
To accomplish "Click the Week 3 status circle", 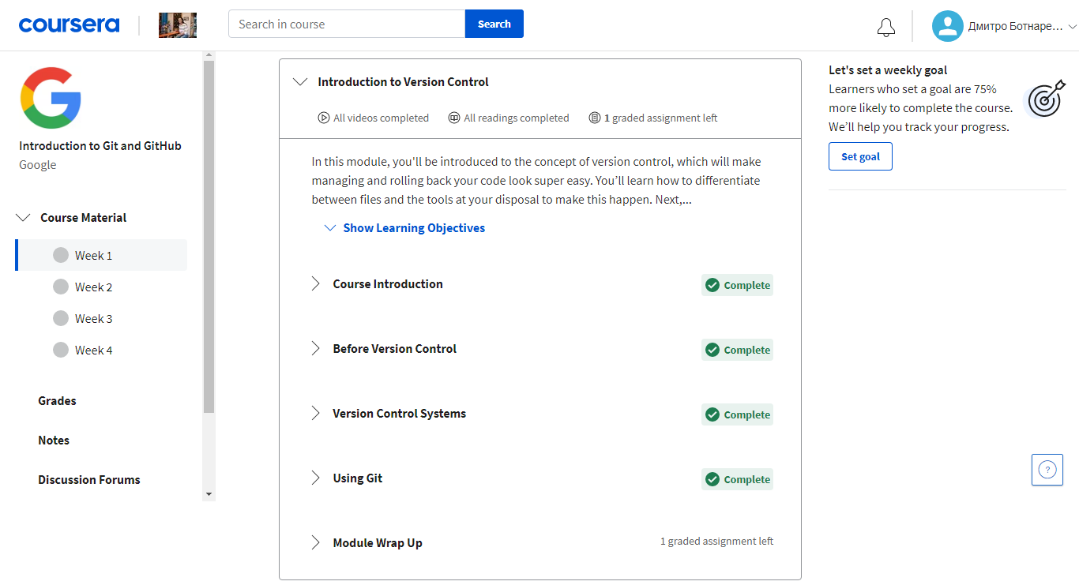I will 61,318.
